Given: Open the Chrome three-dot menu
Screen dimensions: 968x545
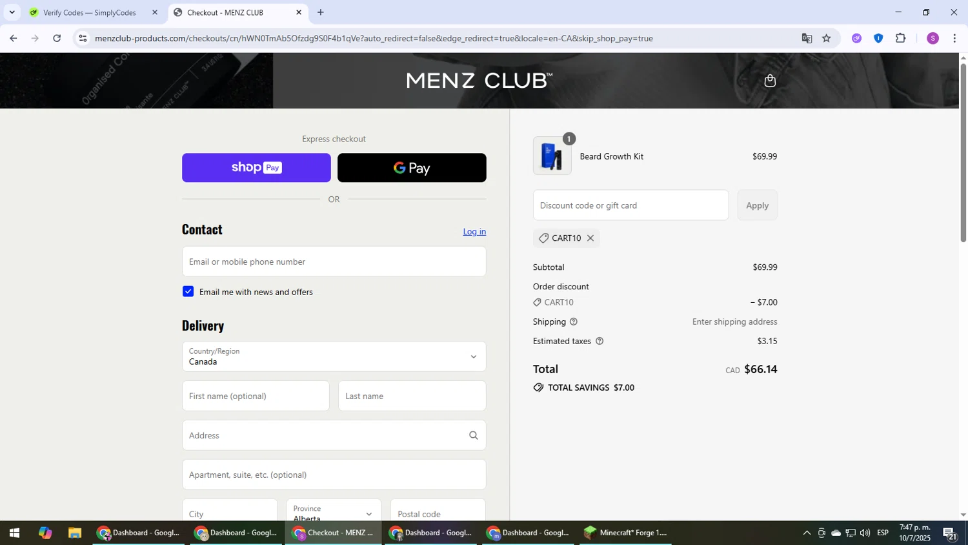Looking at the screenshot, I should point(954,38).
